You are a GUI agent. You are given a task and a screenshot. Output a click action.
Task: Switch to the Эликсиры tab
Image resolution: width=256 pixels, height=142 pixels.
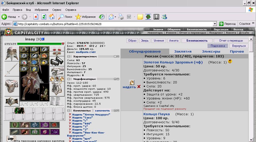[211, 52]
